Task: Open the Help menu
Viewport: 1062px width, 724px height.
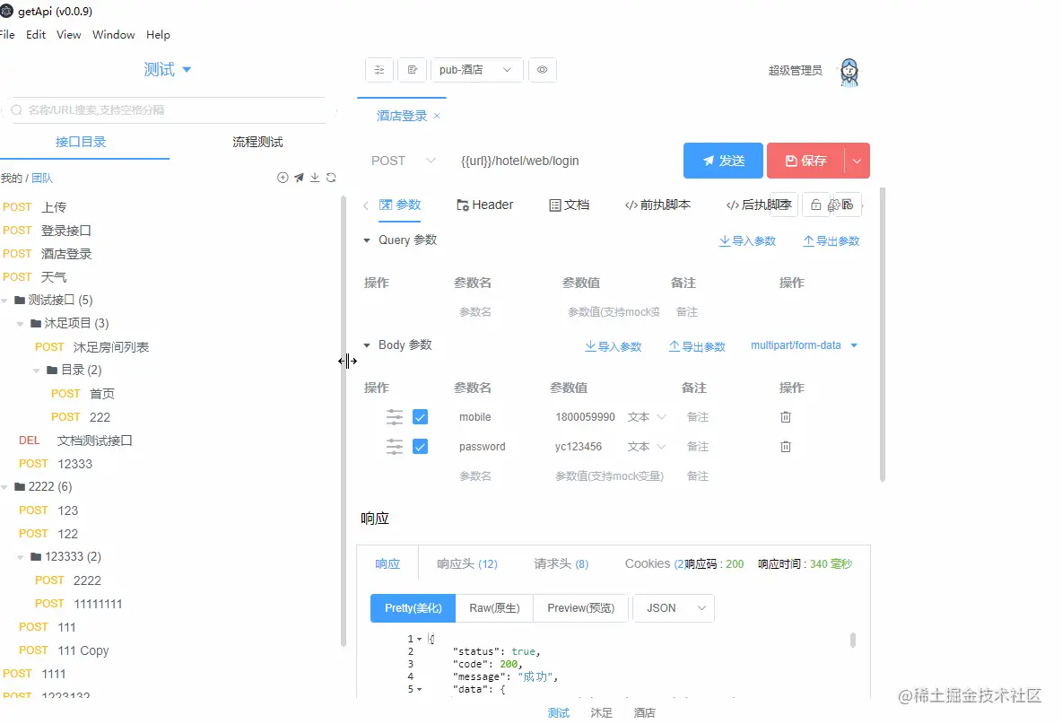Action: [158, 35]
